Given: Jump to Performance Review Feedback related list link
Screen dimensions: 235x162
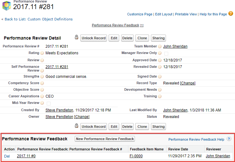Looking at the screenshot, I should [115, 25].
